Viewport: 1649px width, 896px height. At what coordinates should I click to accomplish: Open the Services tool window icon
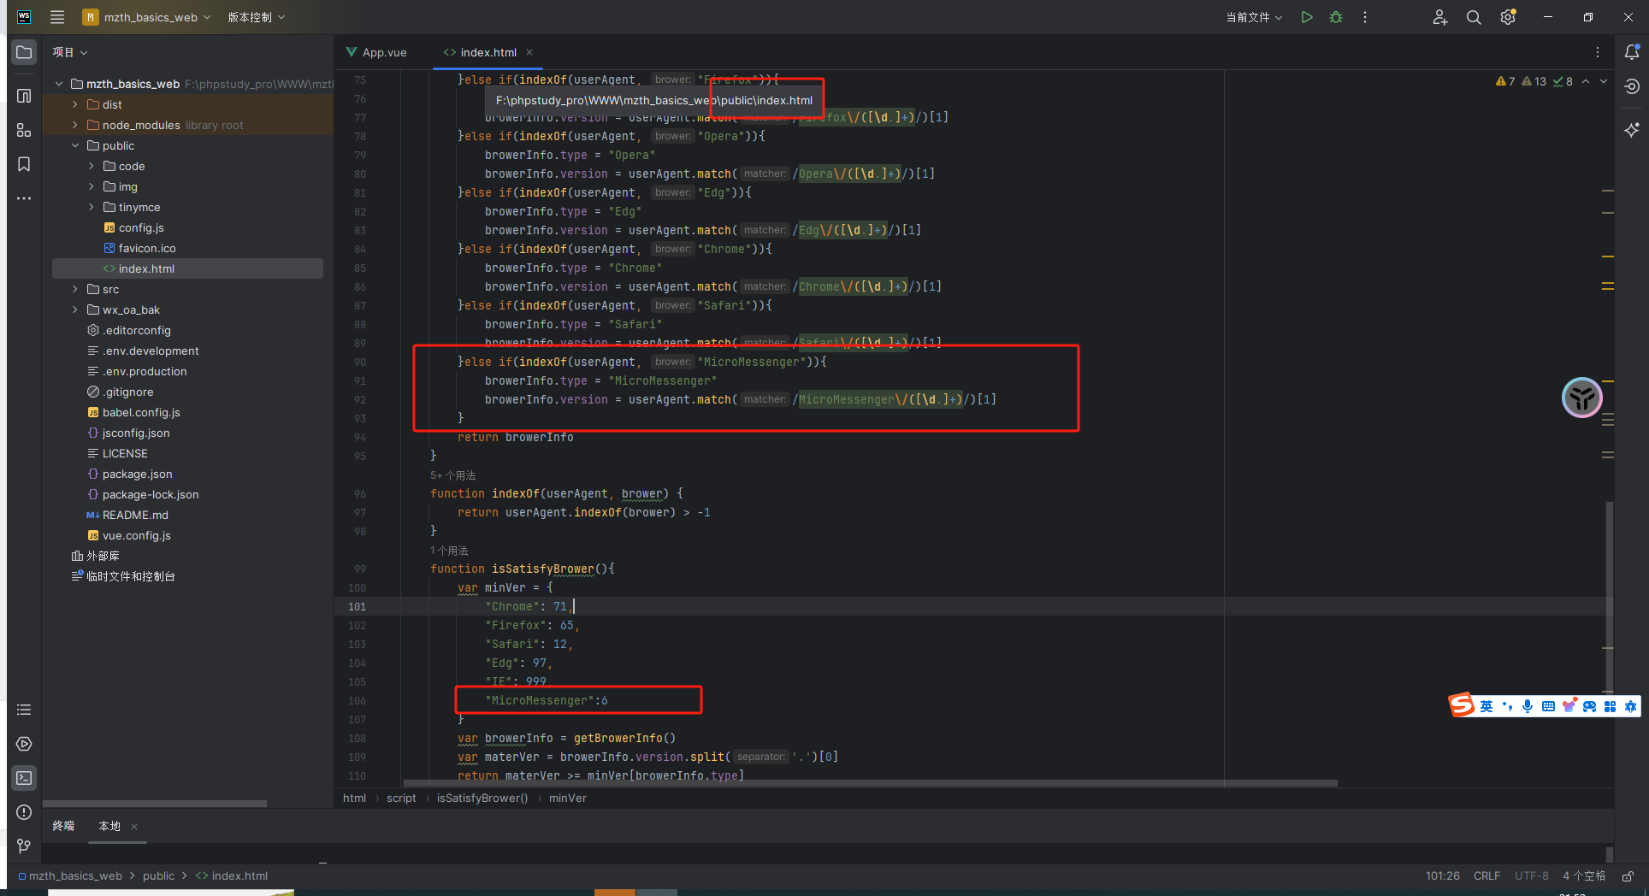(x=24, y=744)
